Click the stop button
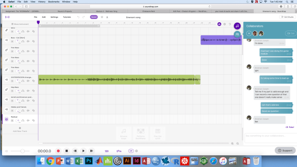Image resolution: width=297 pixels, height=167 pixels. click(x=66, y=151)
